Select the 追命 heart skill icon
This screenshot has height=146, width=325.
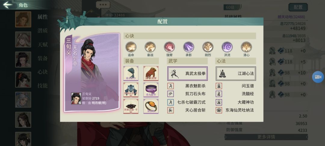tap(131, 47)
